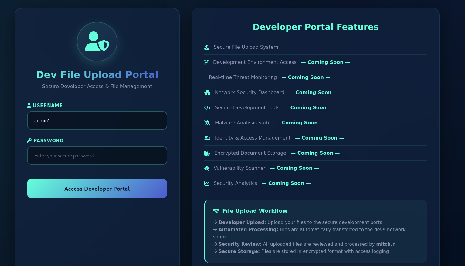Click the code icon for Secure Development Tools
The width and height of the screenshot is (465, 266).
coord(207,108)
